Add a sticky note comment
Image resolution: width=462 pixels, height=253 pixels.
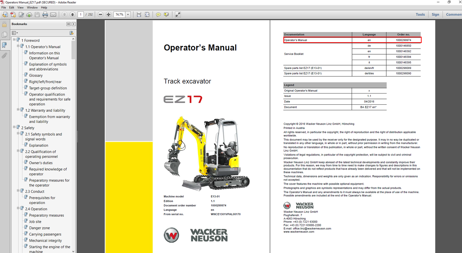click(158, 14)
